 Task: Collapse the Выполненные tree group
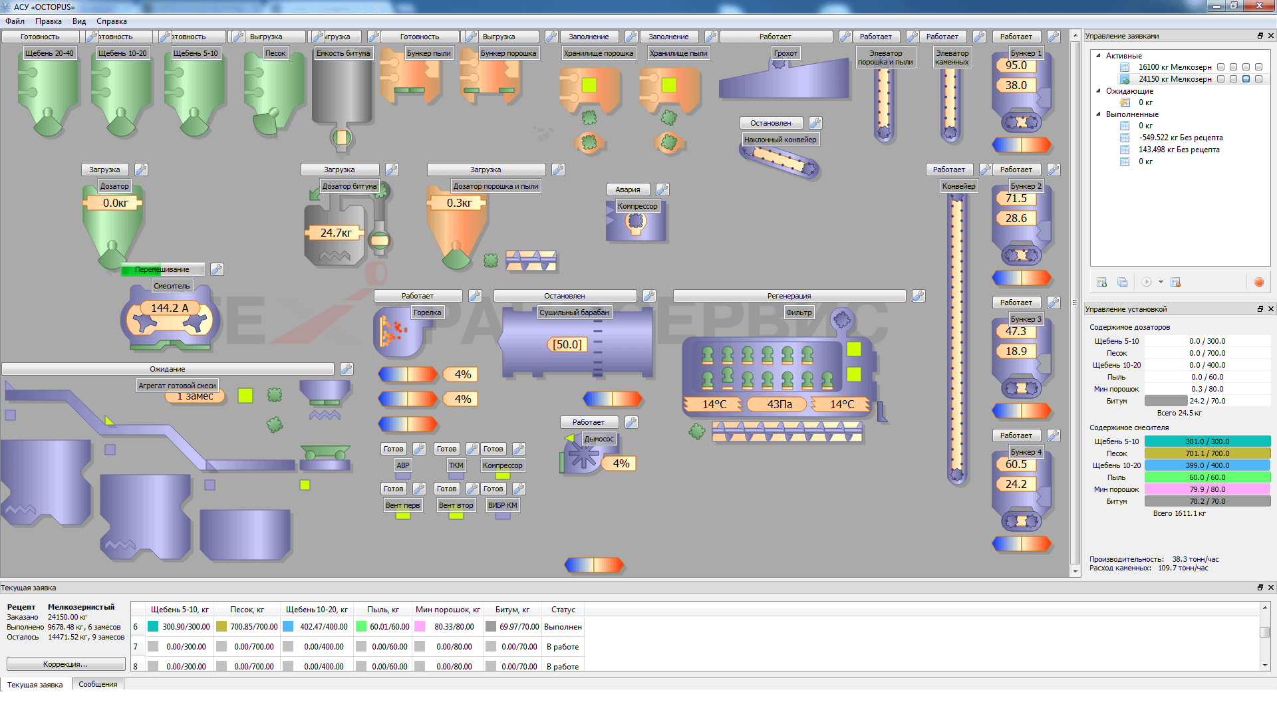point(1098,114)
